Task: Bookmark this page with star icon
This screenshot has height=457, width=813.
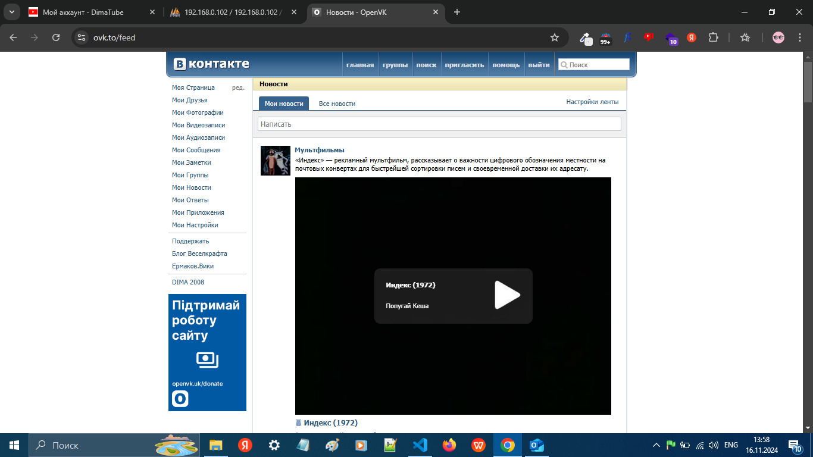Action: point(555,37)
